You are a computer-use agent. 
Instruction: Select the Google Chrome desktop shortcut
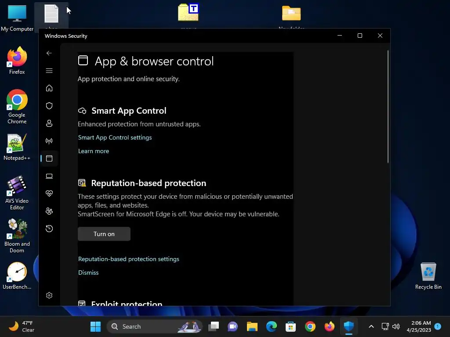17,107
